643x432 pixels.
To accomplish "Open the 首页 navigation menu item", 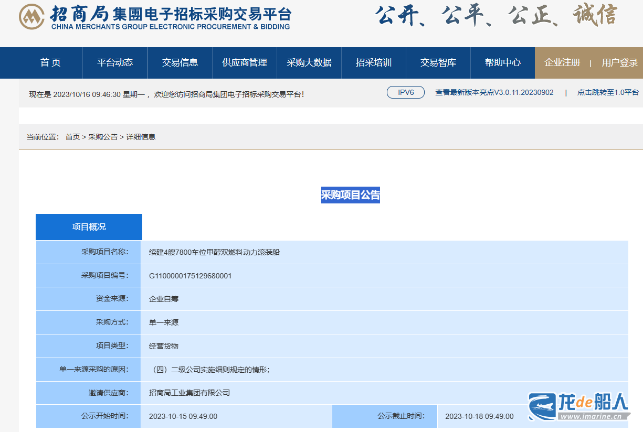I will click(x=50, y=63).
